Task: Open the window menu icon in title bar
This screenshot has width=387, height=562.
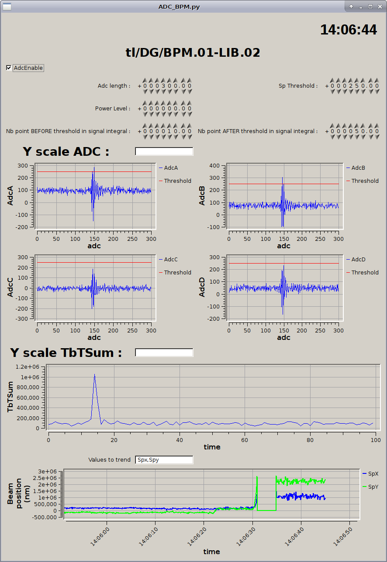Action: click(x=7, y=7)
